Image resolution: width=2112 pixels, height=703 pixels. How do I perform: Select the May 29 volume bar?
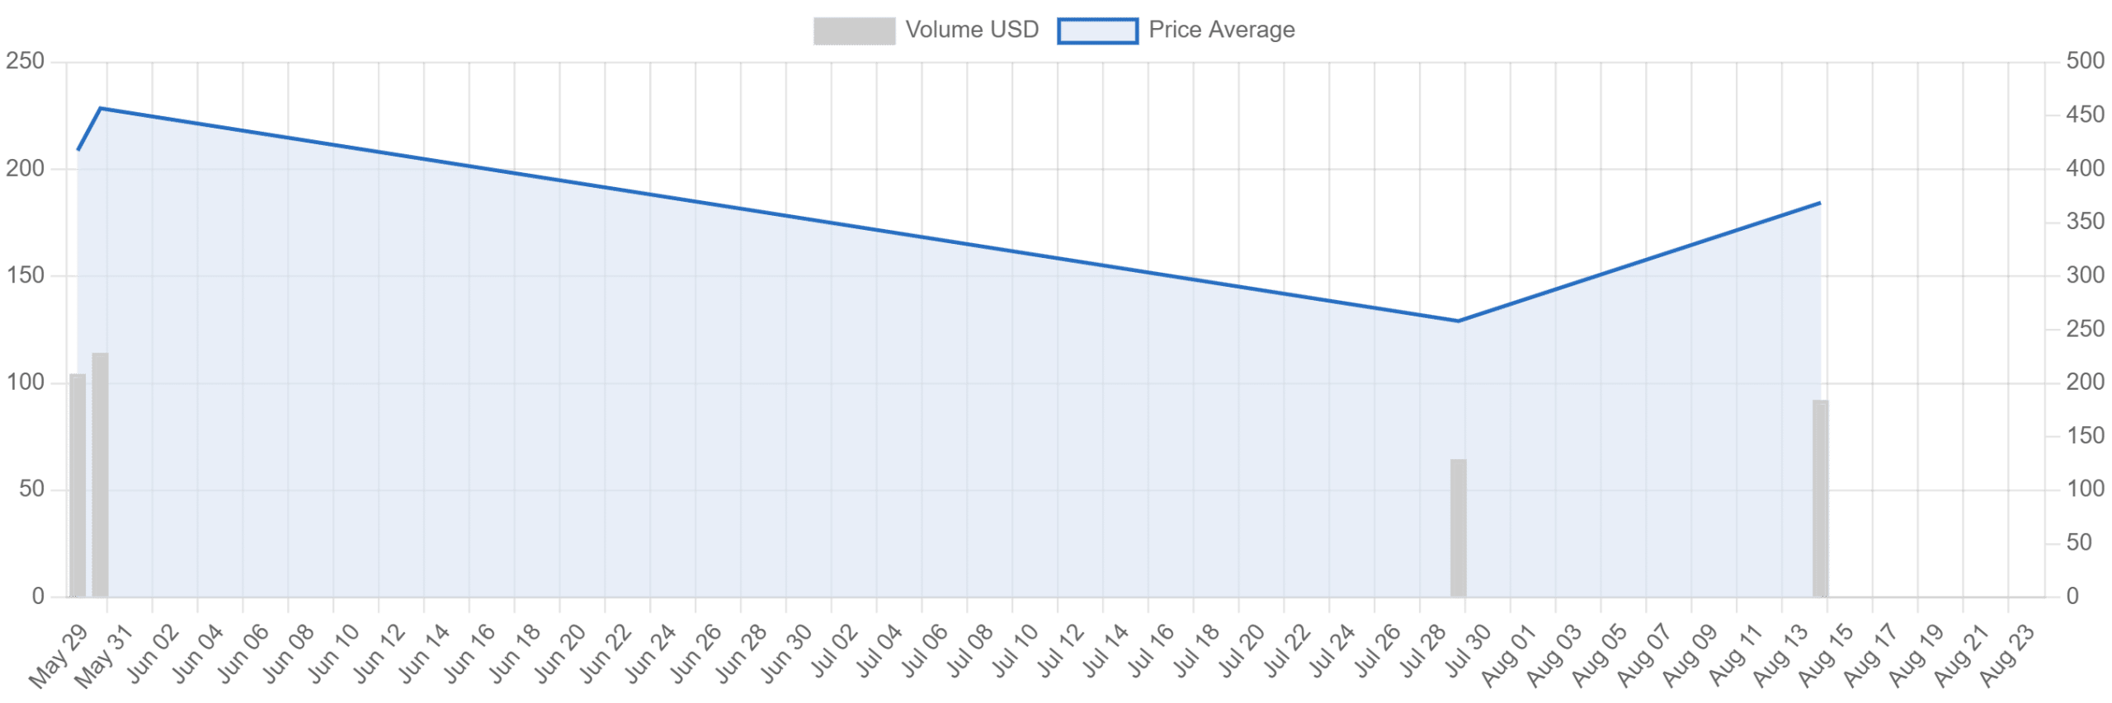pyautogui.click(x=78, y=485)
